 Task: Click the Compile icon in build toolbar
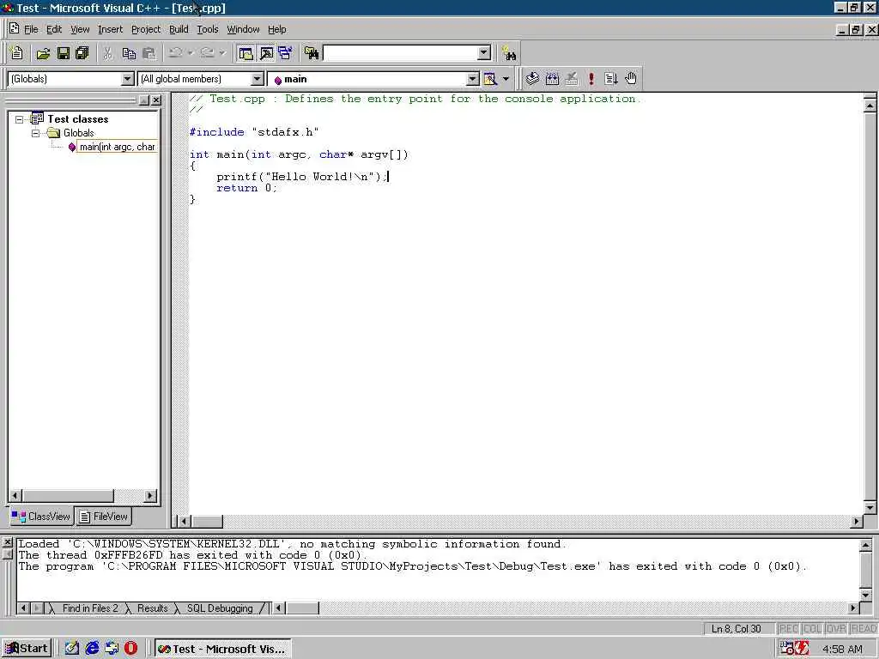pyautogui.click(x=532, y=79)
